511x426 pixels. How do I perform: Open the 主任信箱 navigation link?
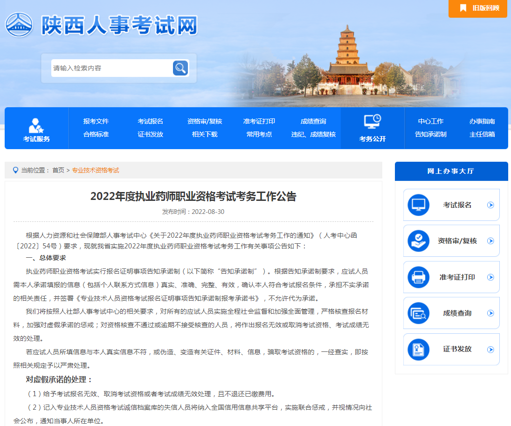(482, 134)
